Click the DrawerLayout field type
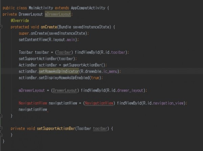 tap(31, 14)
